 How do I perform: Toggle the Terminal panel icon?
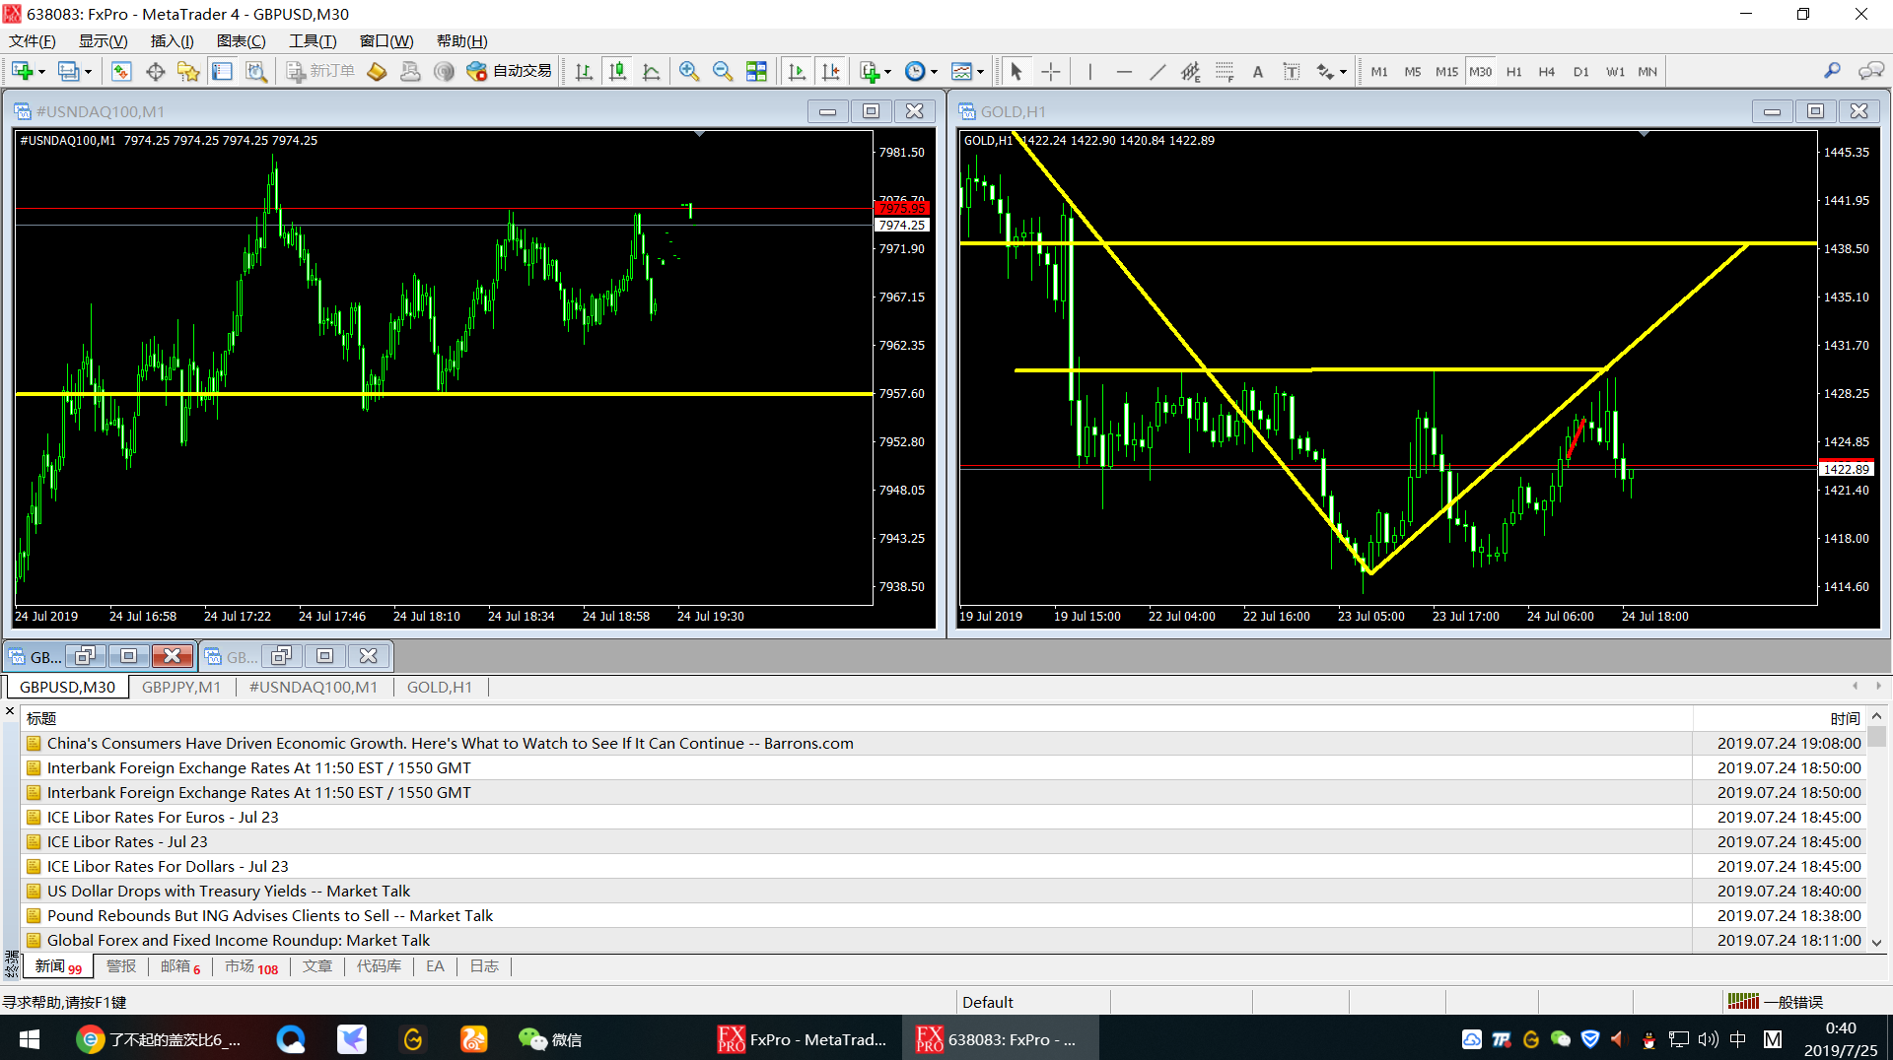[x=223, y=71]
